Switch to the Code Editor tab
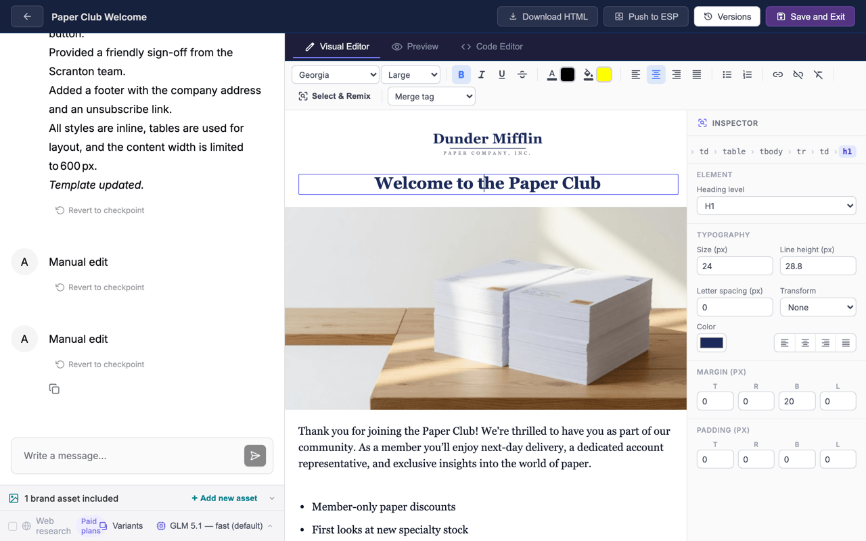 coord(492,47)
